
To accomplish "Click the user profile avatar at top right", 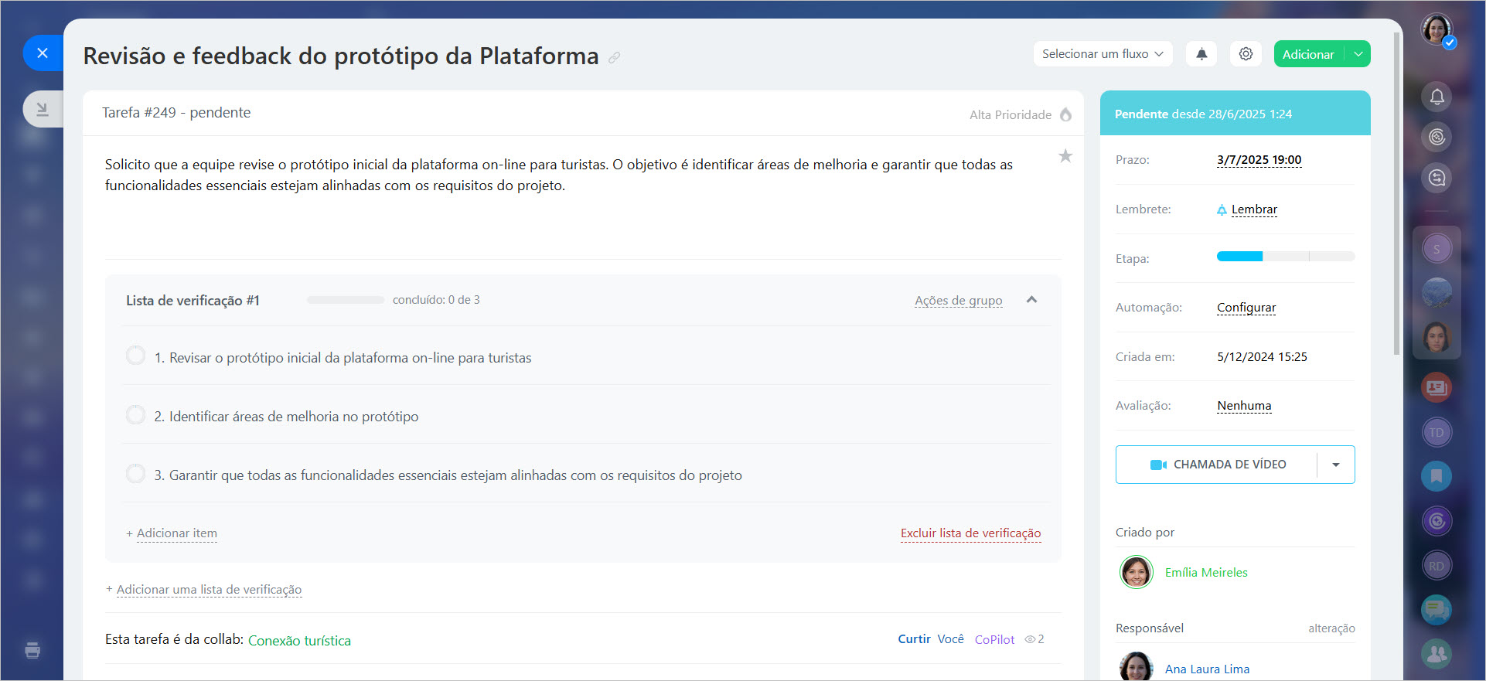I will coord(1437,29).
